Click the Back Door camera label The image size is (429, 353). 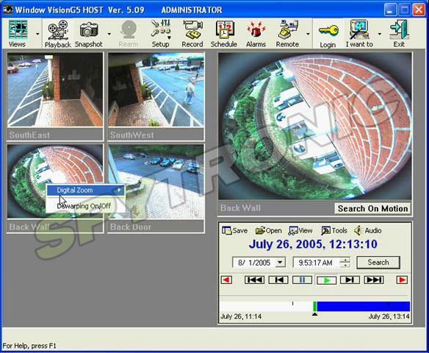[131, 227]
